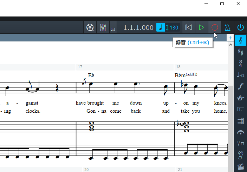The image size is (247, 172).
Task: Click bar number 17
Action: [80, 67]
